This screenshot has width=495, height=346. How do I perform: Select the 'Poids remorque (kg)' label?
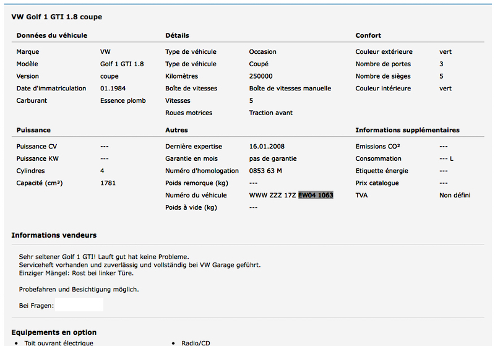pos(197,183)
